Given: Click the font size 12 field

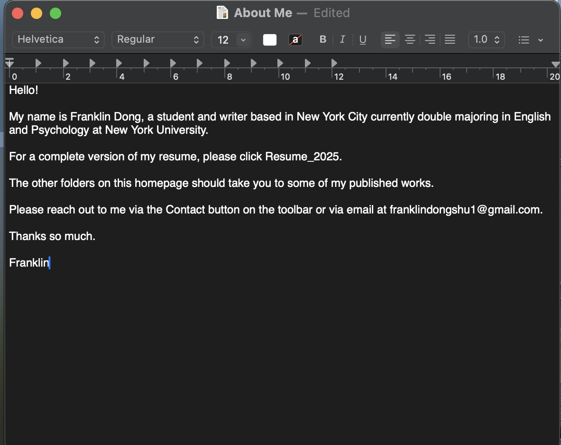Looking at the screenshot, I should 224,39.
